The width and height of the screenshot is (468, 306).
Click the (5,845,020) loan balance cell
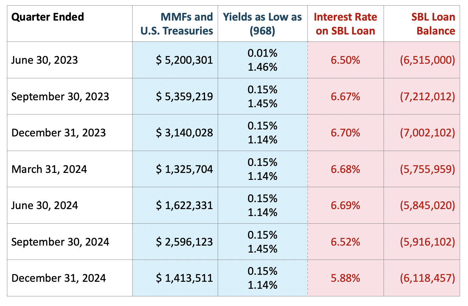[x=427, y=205]
